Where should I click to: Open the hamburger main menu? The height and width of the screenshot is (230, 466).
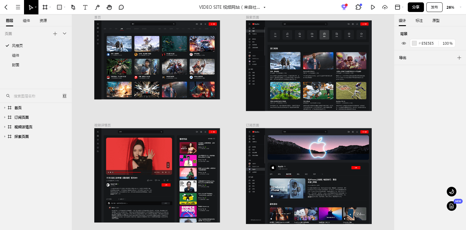(x=18, y=7)
